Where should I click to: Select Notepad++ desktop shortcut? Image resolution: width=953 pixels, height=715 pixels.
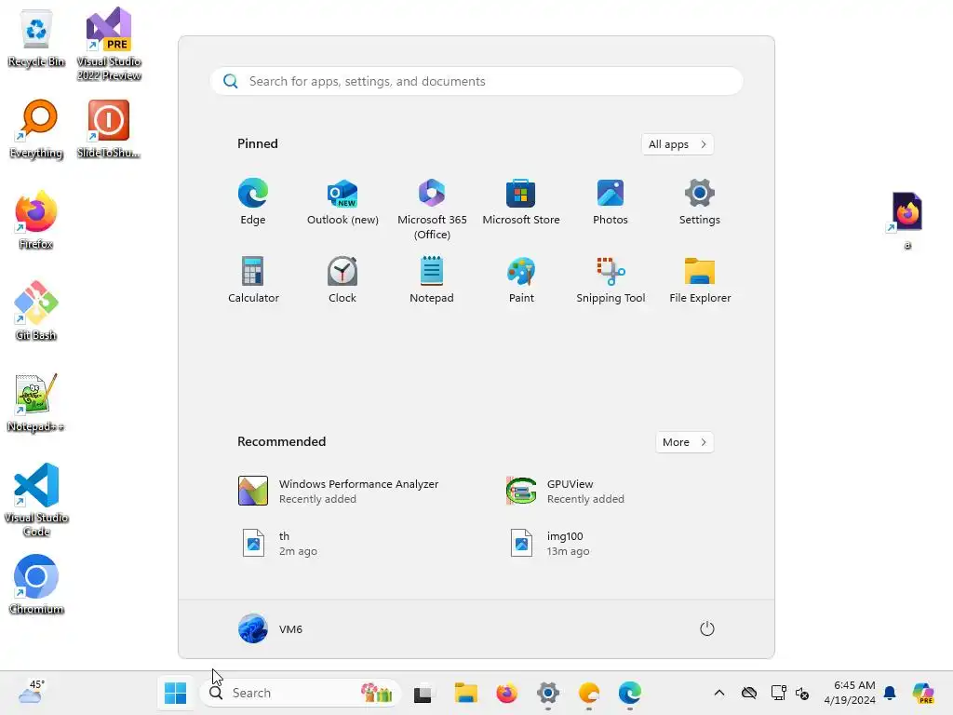coord(36,403)
